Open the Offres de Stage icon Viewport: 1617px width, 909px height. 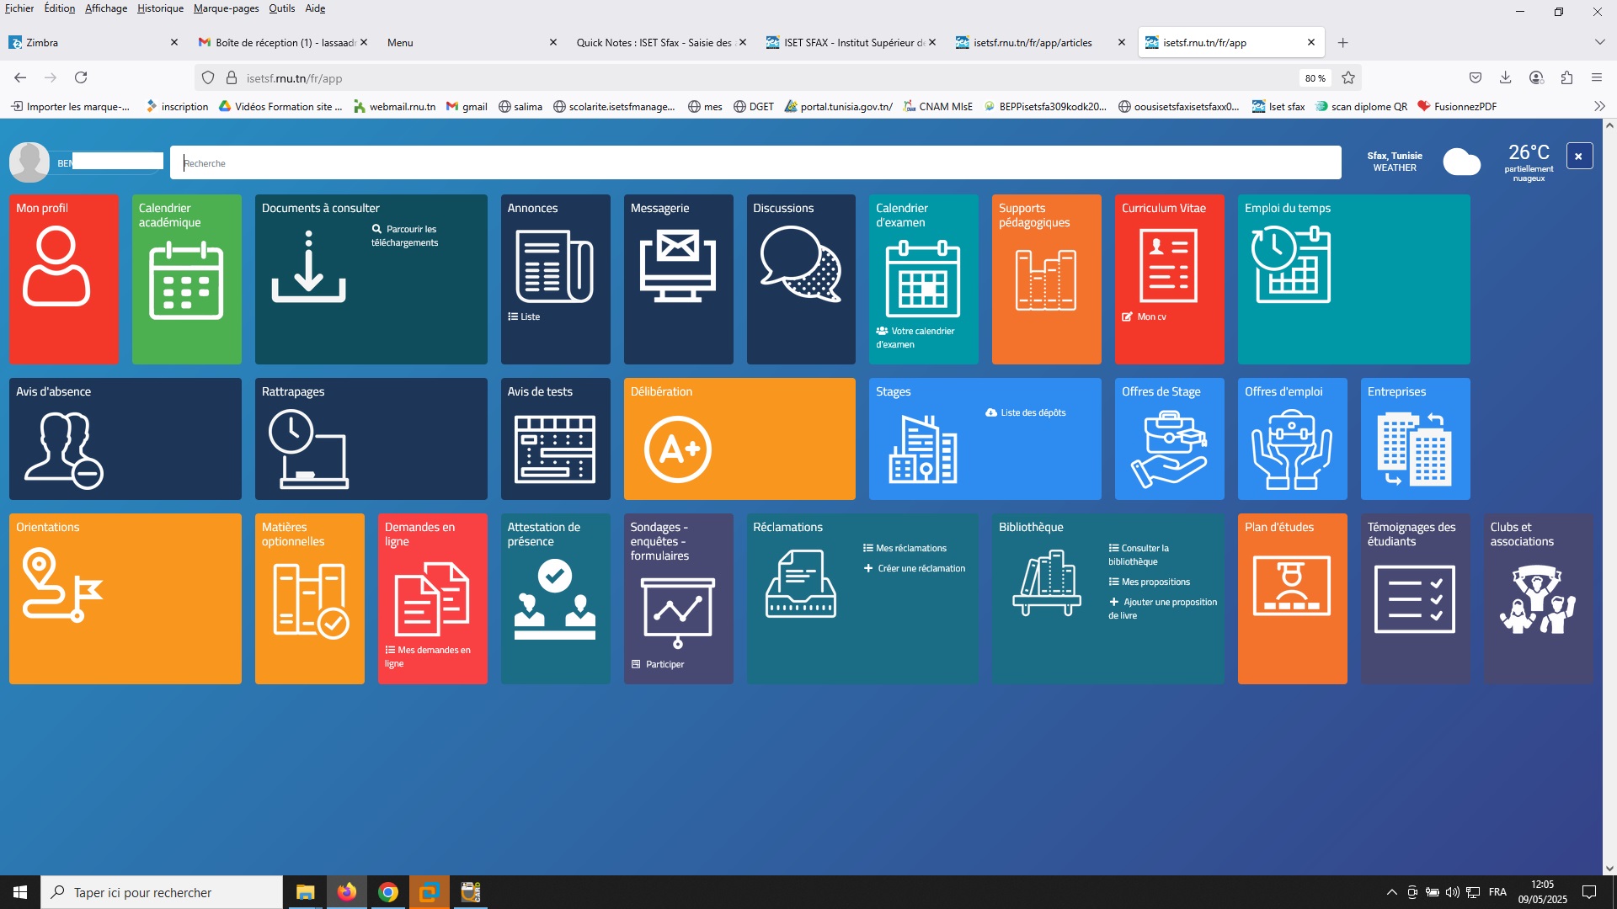(x=1169, y=449)
